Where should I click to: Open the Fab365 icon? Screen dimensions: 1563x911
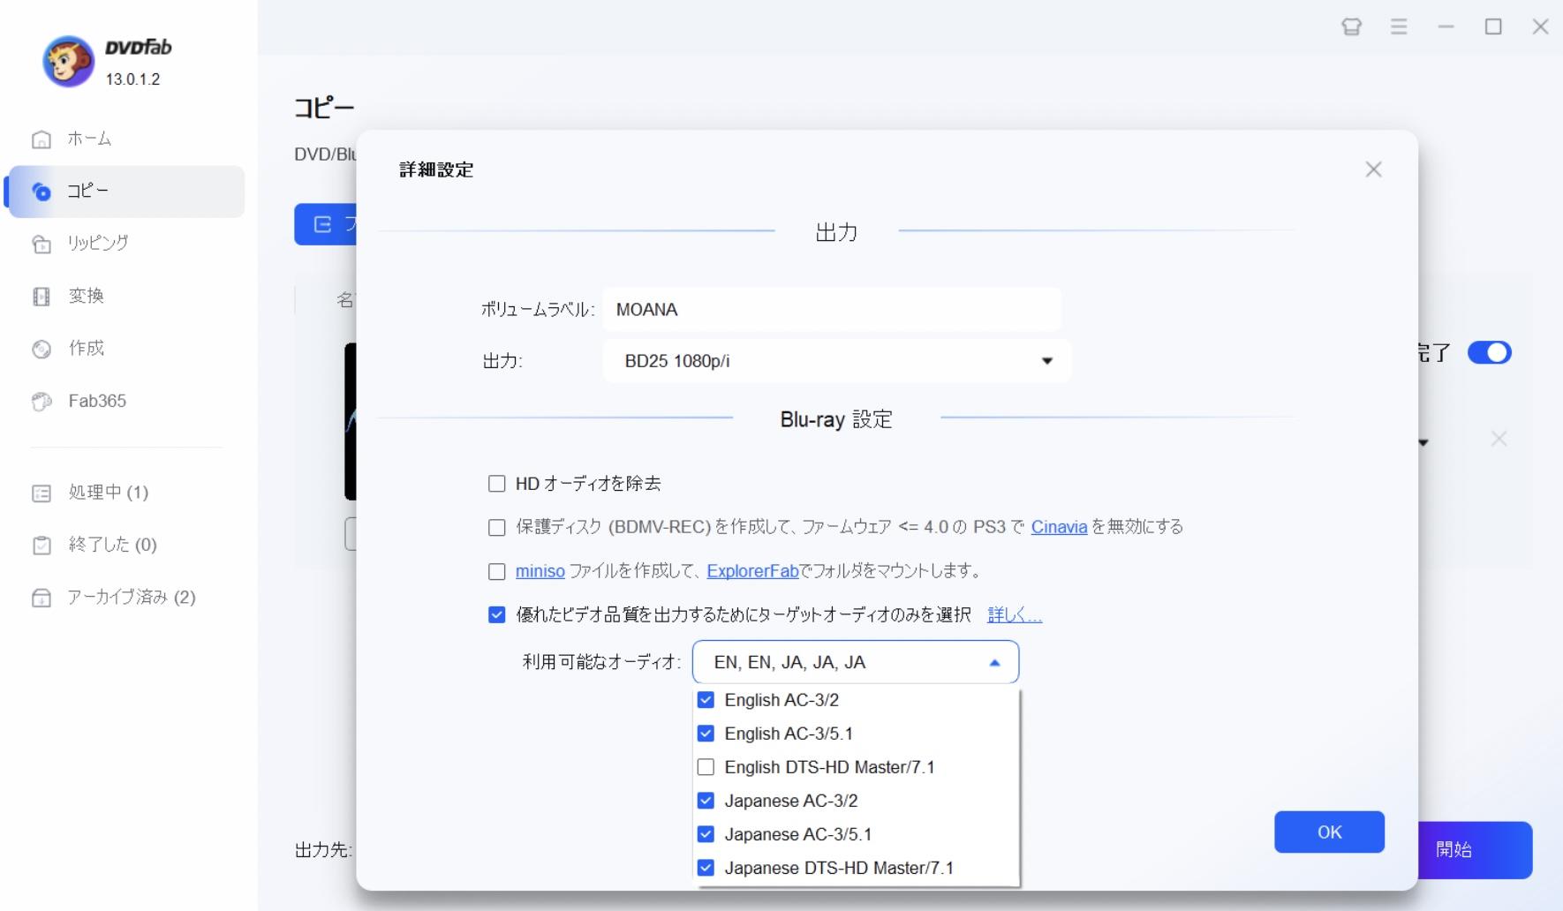coord(42,402)
